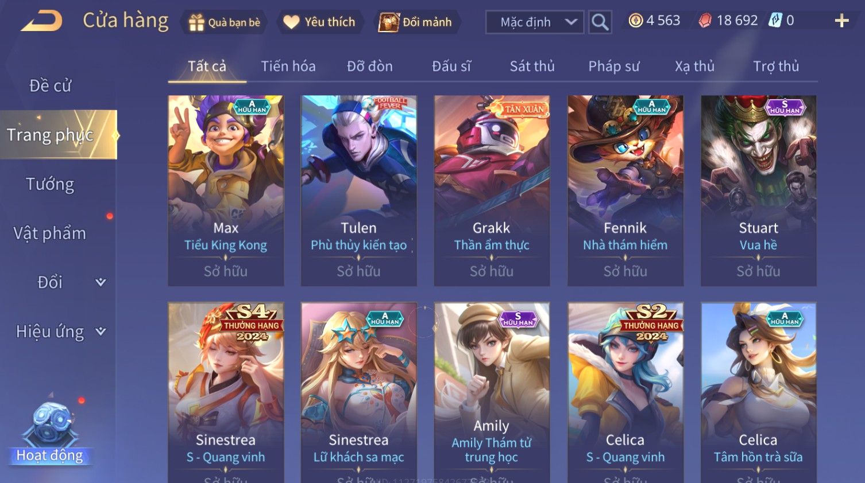
Task: Open Đổi mảnh chest icon
Action: coord(388,22)
